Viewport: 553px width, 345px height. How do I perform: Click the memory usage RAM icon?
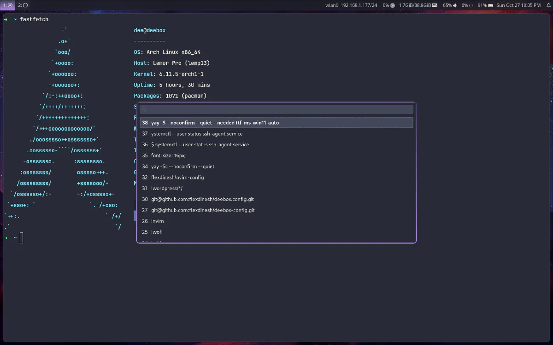[x=435, y=5]
